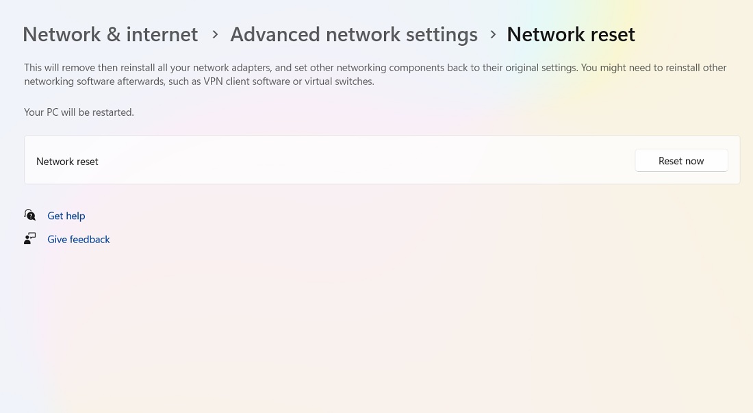
Task: Open the Get help link
Action: pos(66,216)
